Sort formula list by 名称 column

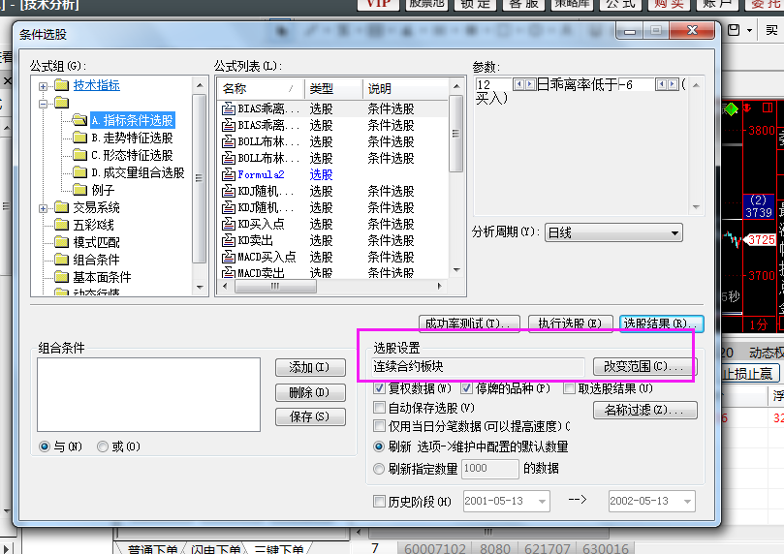261,89
